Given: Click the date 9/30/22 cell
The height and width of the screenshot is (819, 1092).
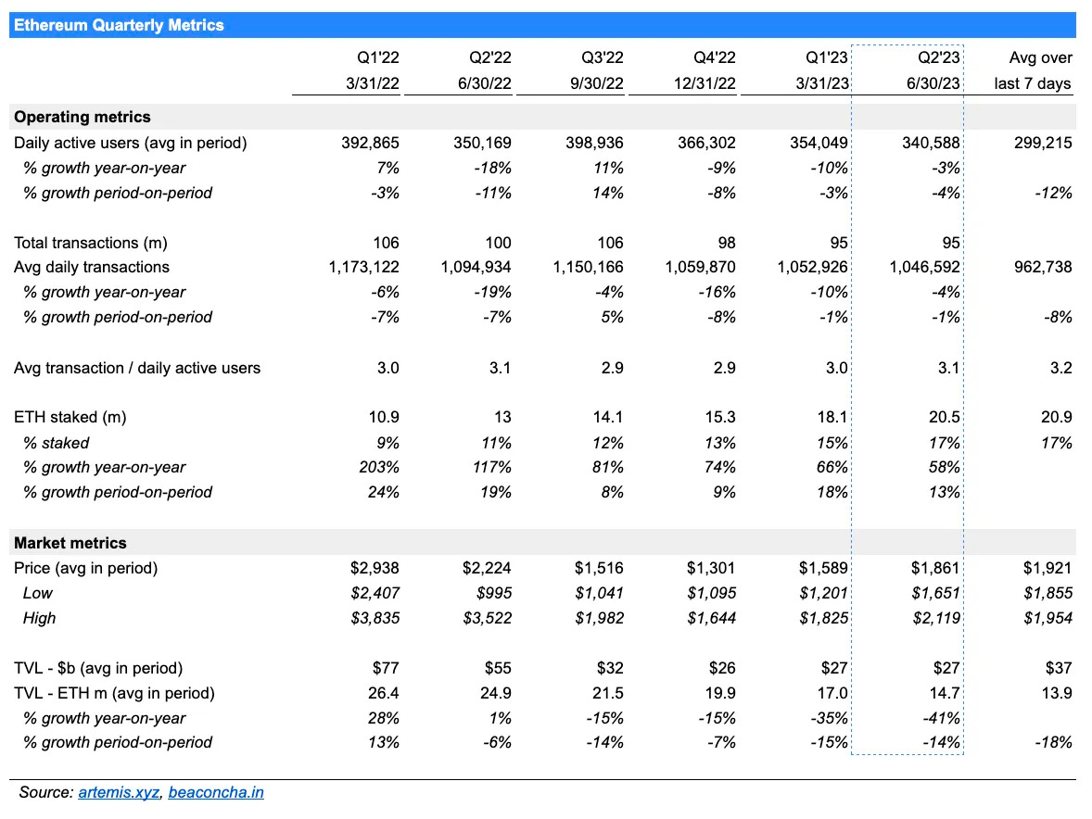Looking at the screenshot, I should click(x=597, y=83).
